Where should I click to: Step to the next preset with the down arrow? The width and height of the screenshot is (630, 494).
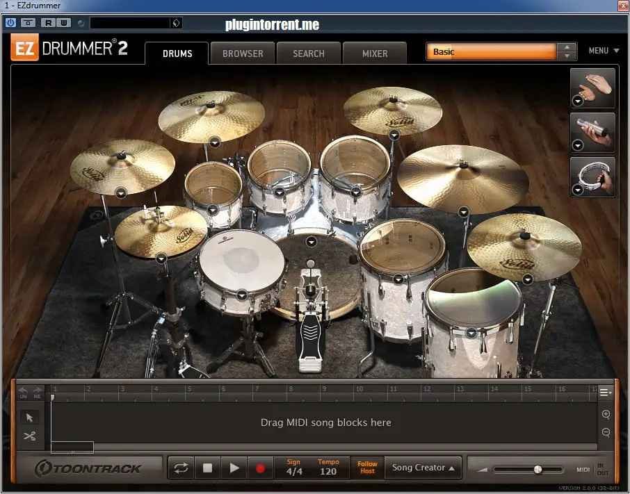[x=567, y=56]
